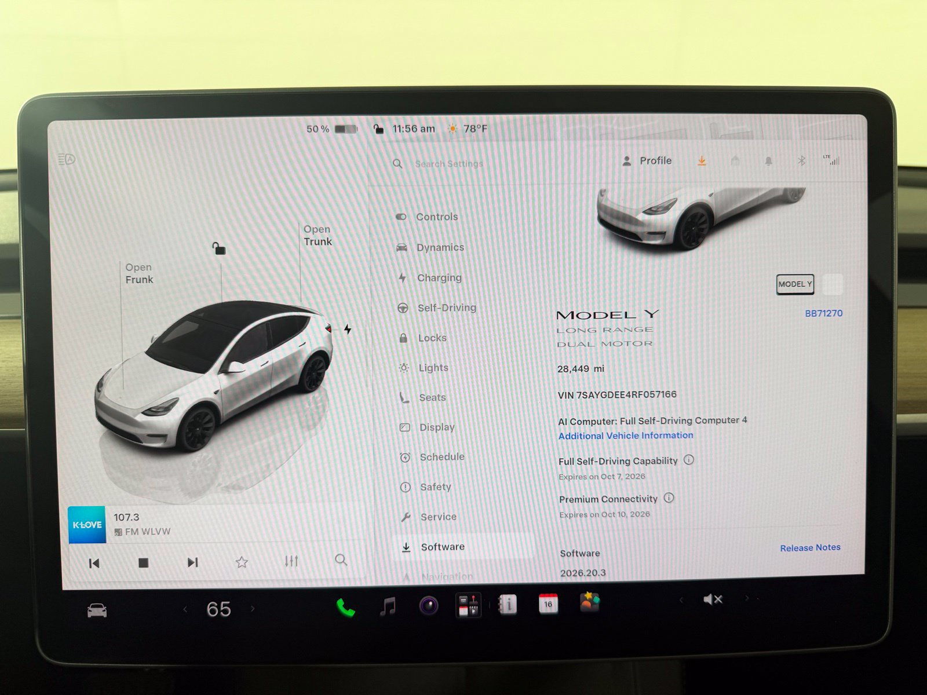Screen dimensions: 927x695
Task: Tap the 28,449 mi odometer reading
Action: 581,369
